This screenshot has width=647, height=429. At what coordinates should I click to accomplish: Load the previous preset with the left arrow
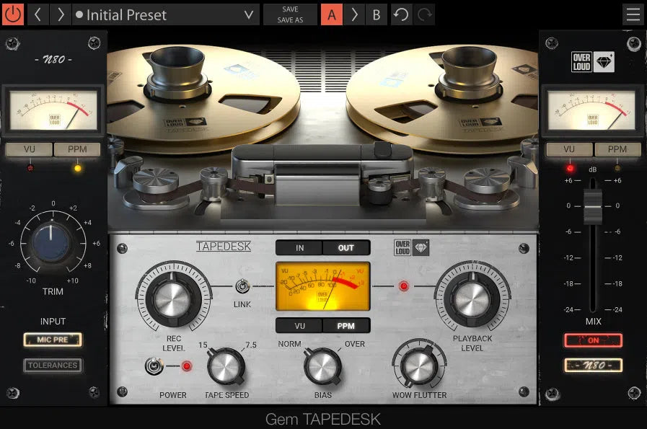(x=37, y=14)
